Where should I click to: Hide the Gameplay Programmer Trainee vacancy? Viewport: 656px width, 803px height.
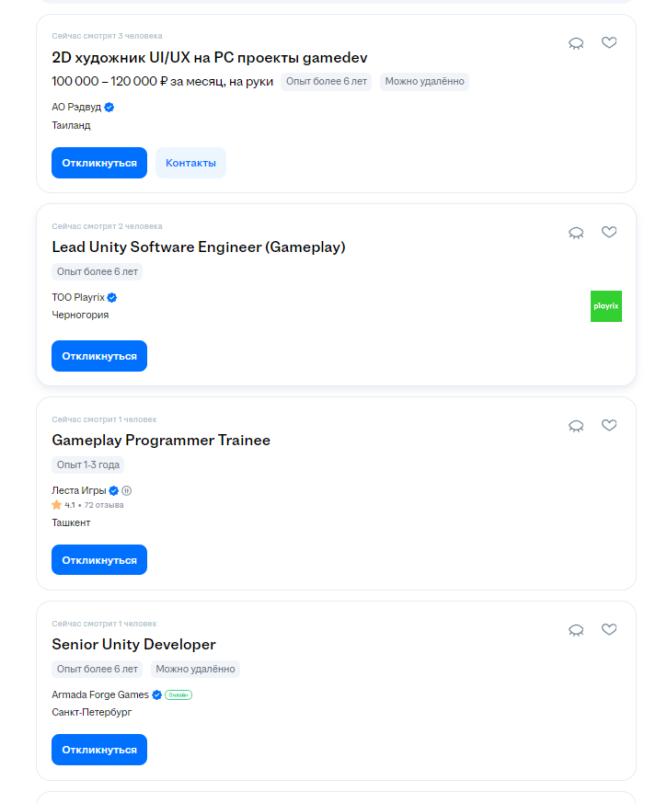[x=576, y=426]
